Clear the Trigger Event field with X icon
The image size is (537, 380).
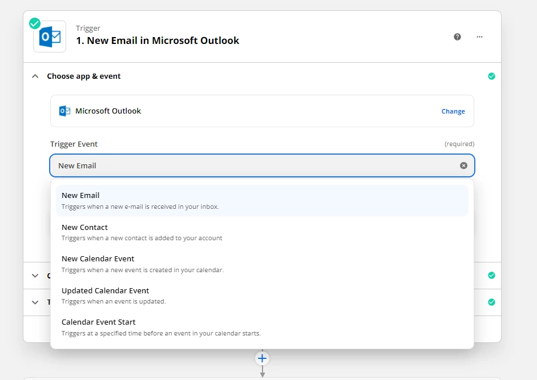click(463, 165)
